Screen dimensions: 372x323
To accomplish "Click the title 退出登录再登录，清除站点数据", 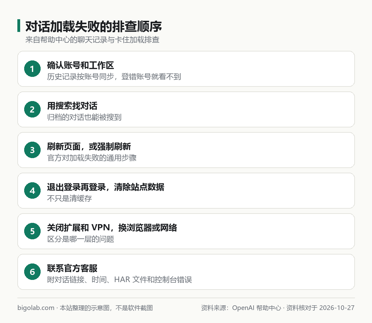I will coord(106,187).
